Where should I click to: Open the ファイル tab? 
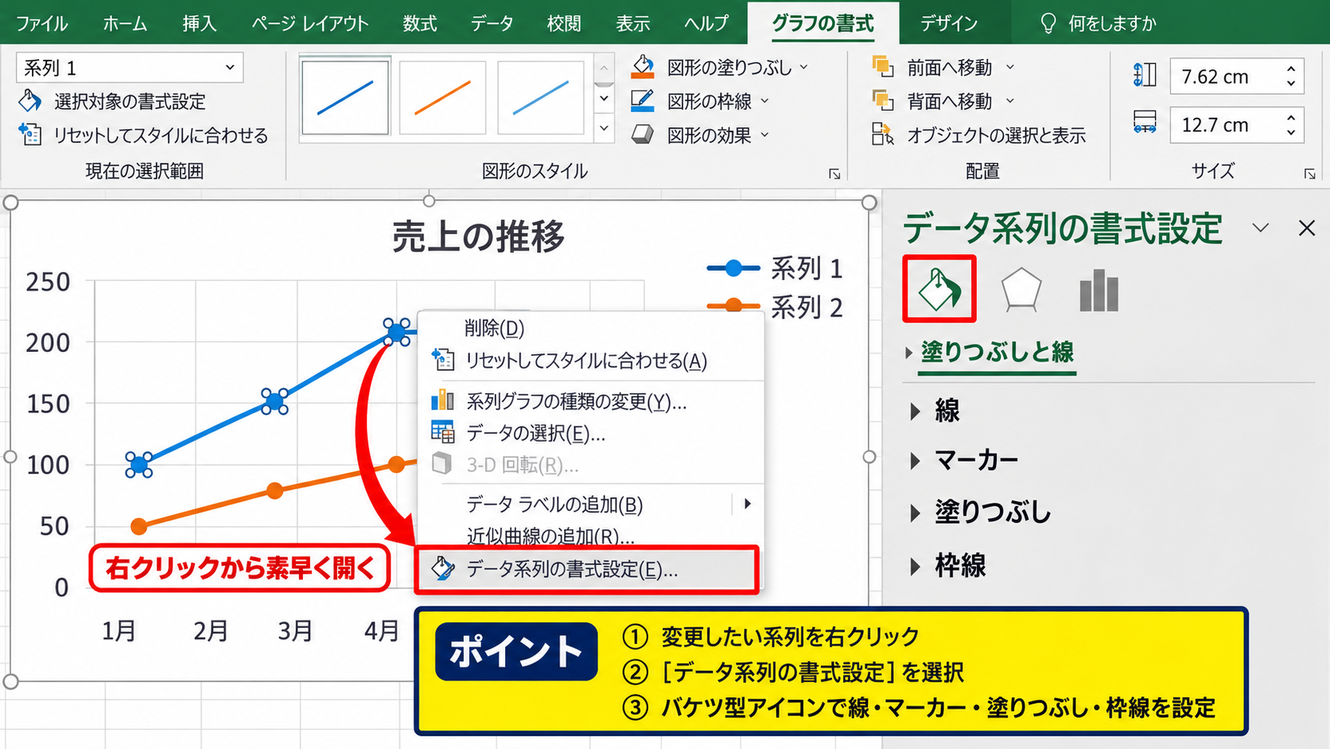[x=41, y=23]
